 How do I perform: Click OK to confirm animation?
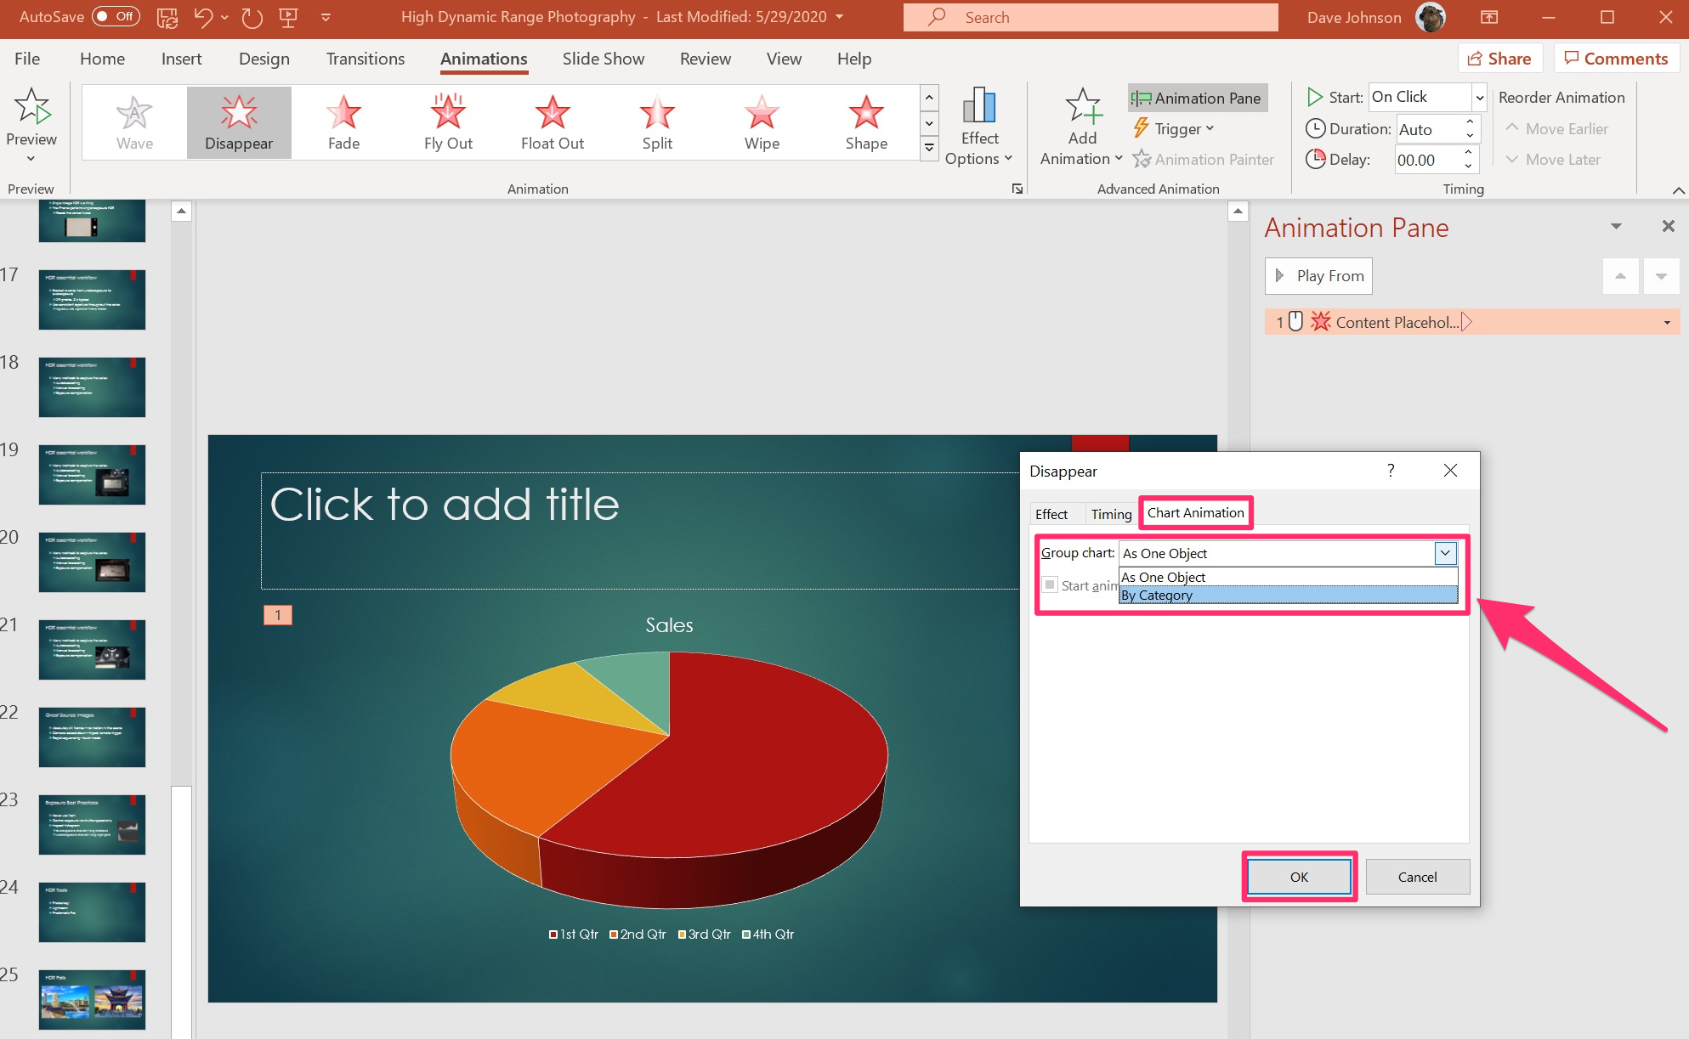tap(1297, 876)
